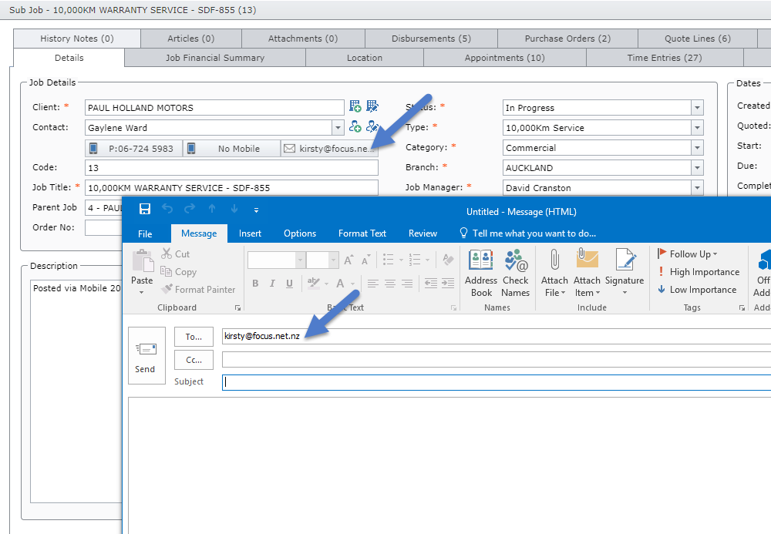Open the Branch dropdown showing AUCKLAND

(x=697, y=168)
